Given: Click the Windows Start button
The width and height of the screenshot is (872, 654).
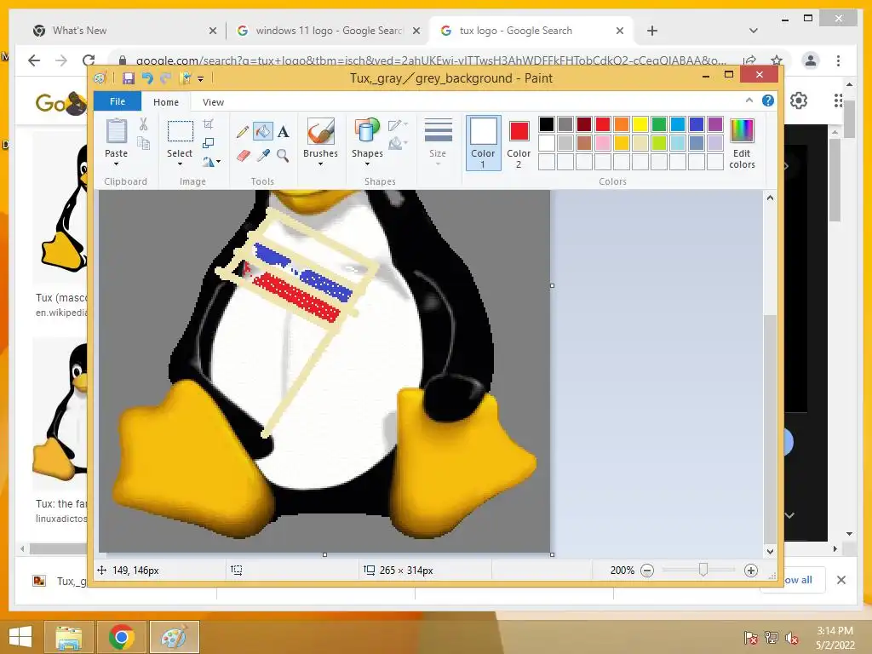Looking at the screenshot, I should [20, 637].
